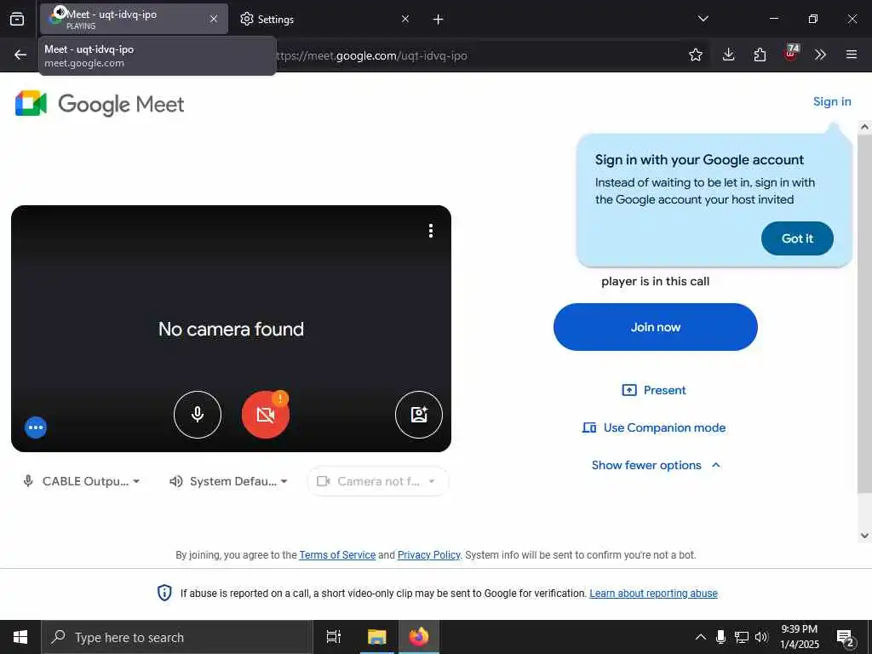The height and width of the screenshot is (654, 872).
Task: Select the Meet - uqt-idvq-ipo tab
Action: point(134,19)
